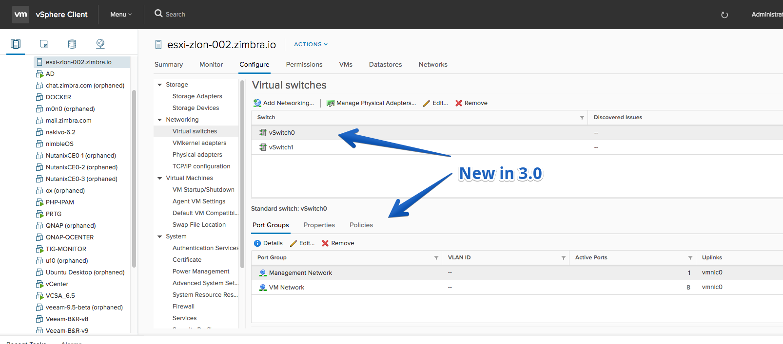Open Physical adapters settings
The width and height of the screenshot is (783, 344).
click(x=197, y=155)
